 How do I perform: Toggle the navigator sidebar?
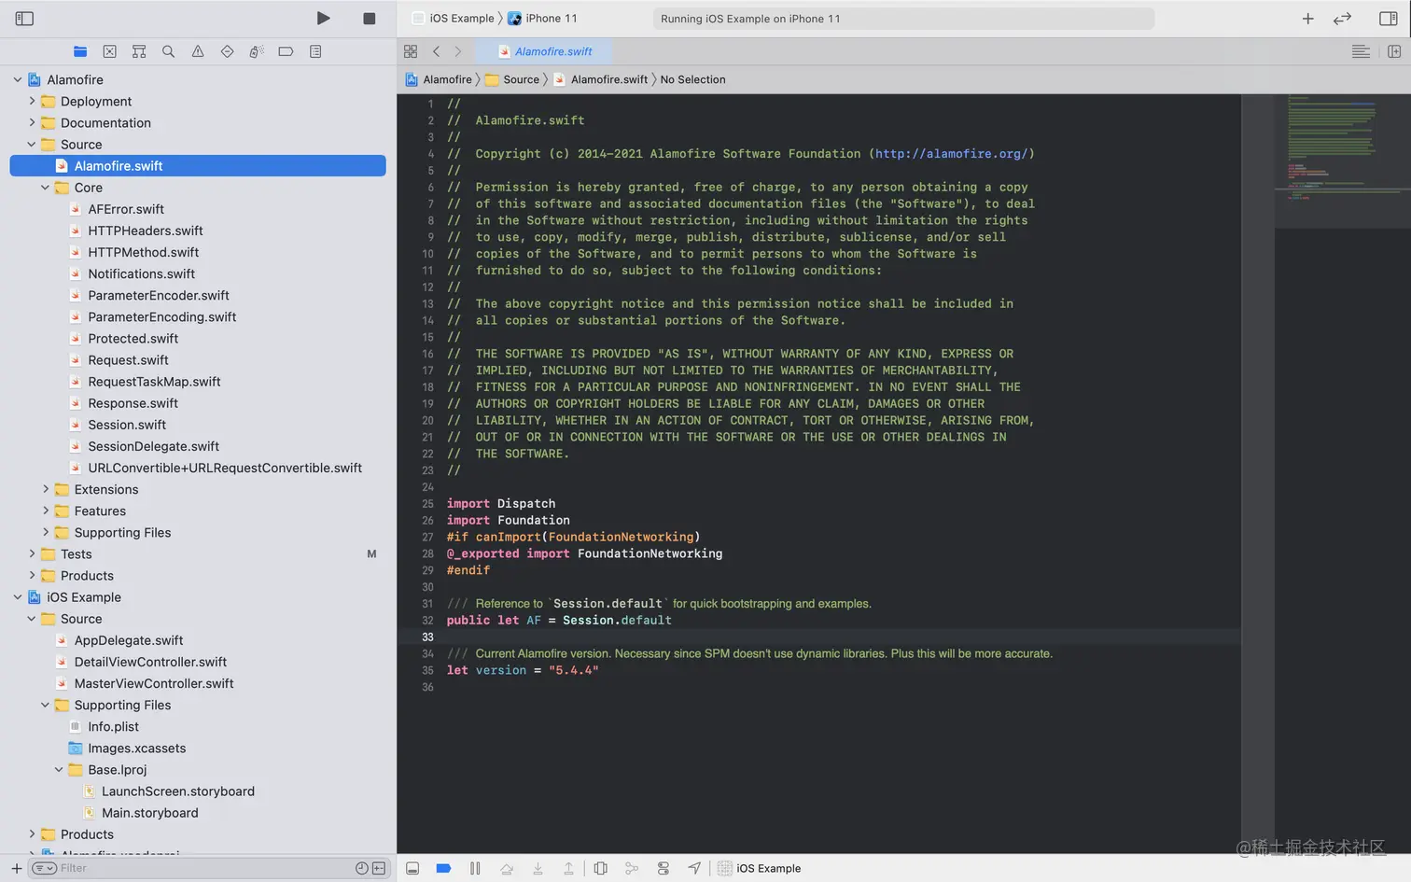tap(24, 18)
